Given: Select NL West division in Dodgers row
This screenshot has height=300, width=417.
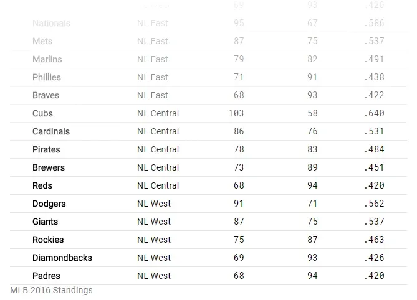Looking at the screenshot, I should click(154, 204).
